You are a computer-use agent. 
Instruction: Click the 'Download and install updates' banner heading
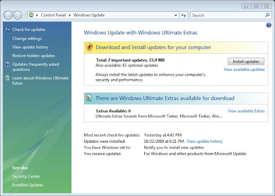(153, 47)
